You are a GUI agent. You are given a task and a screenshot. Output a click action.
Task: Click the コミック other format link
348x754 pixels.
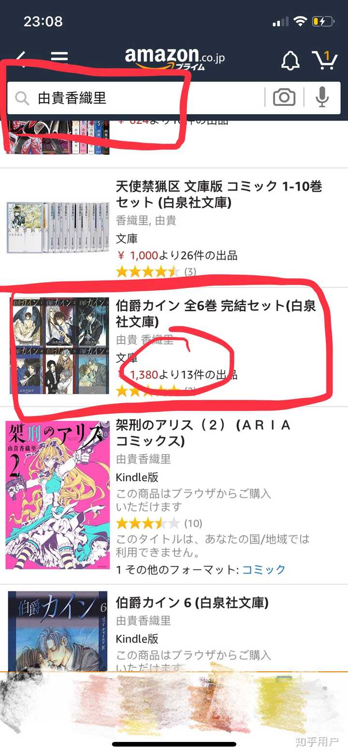(x=264, y=570)
